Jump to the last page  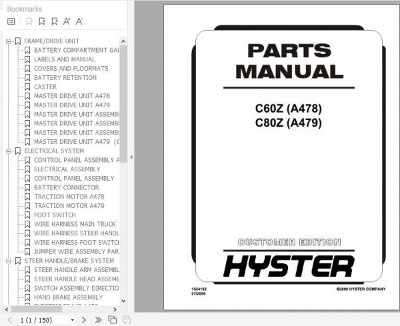coord(98,320)
